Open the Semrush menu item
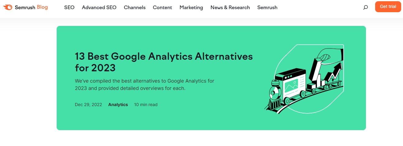 tap(267, 7)
